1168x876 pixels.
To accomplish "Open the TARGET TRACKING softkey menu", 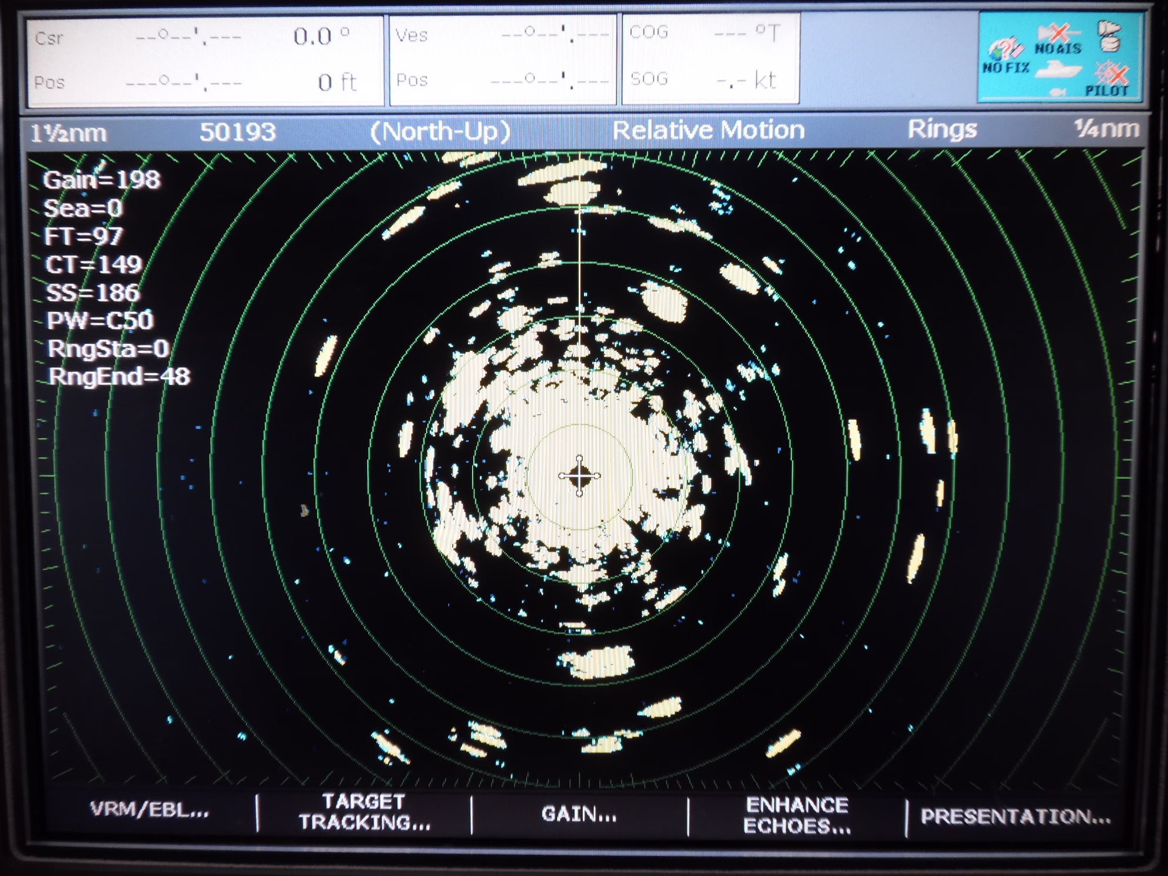I will [x=364, y=812].
